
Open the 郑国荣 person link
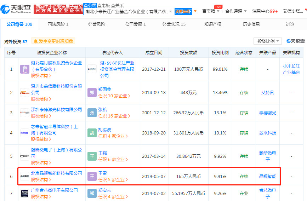pos(104,90)
